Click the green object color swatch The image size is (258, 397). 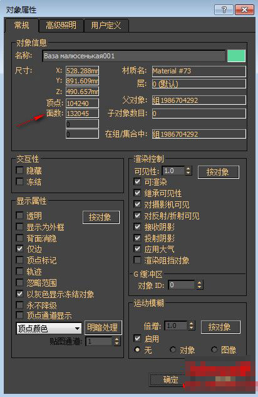point(236,55)
